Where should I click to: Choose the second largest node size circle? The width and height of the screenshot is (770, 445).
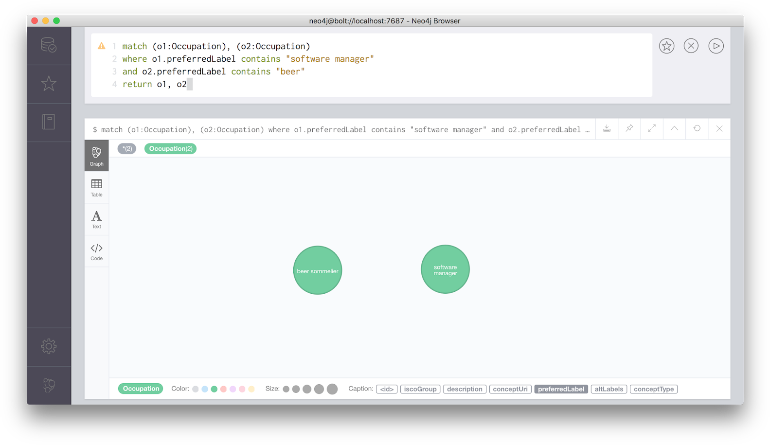(x=319, y=389)
